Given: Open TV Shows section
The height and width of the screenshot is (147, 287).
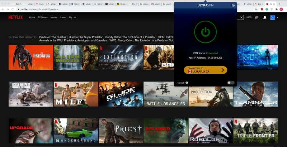Looking at the screenshot, I should [43, 18].
